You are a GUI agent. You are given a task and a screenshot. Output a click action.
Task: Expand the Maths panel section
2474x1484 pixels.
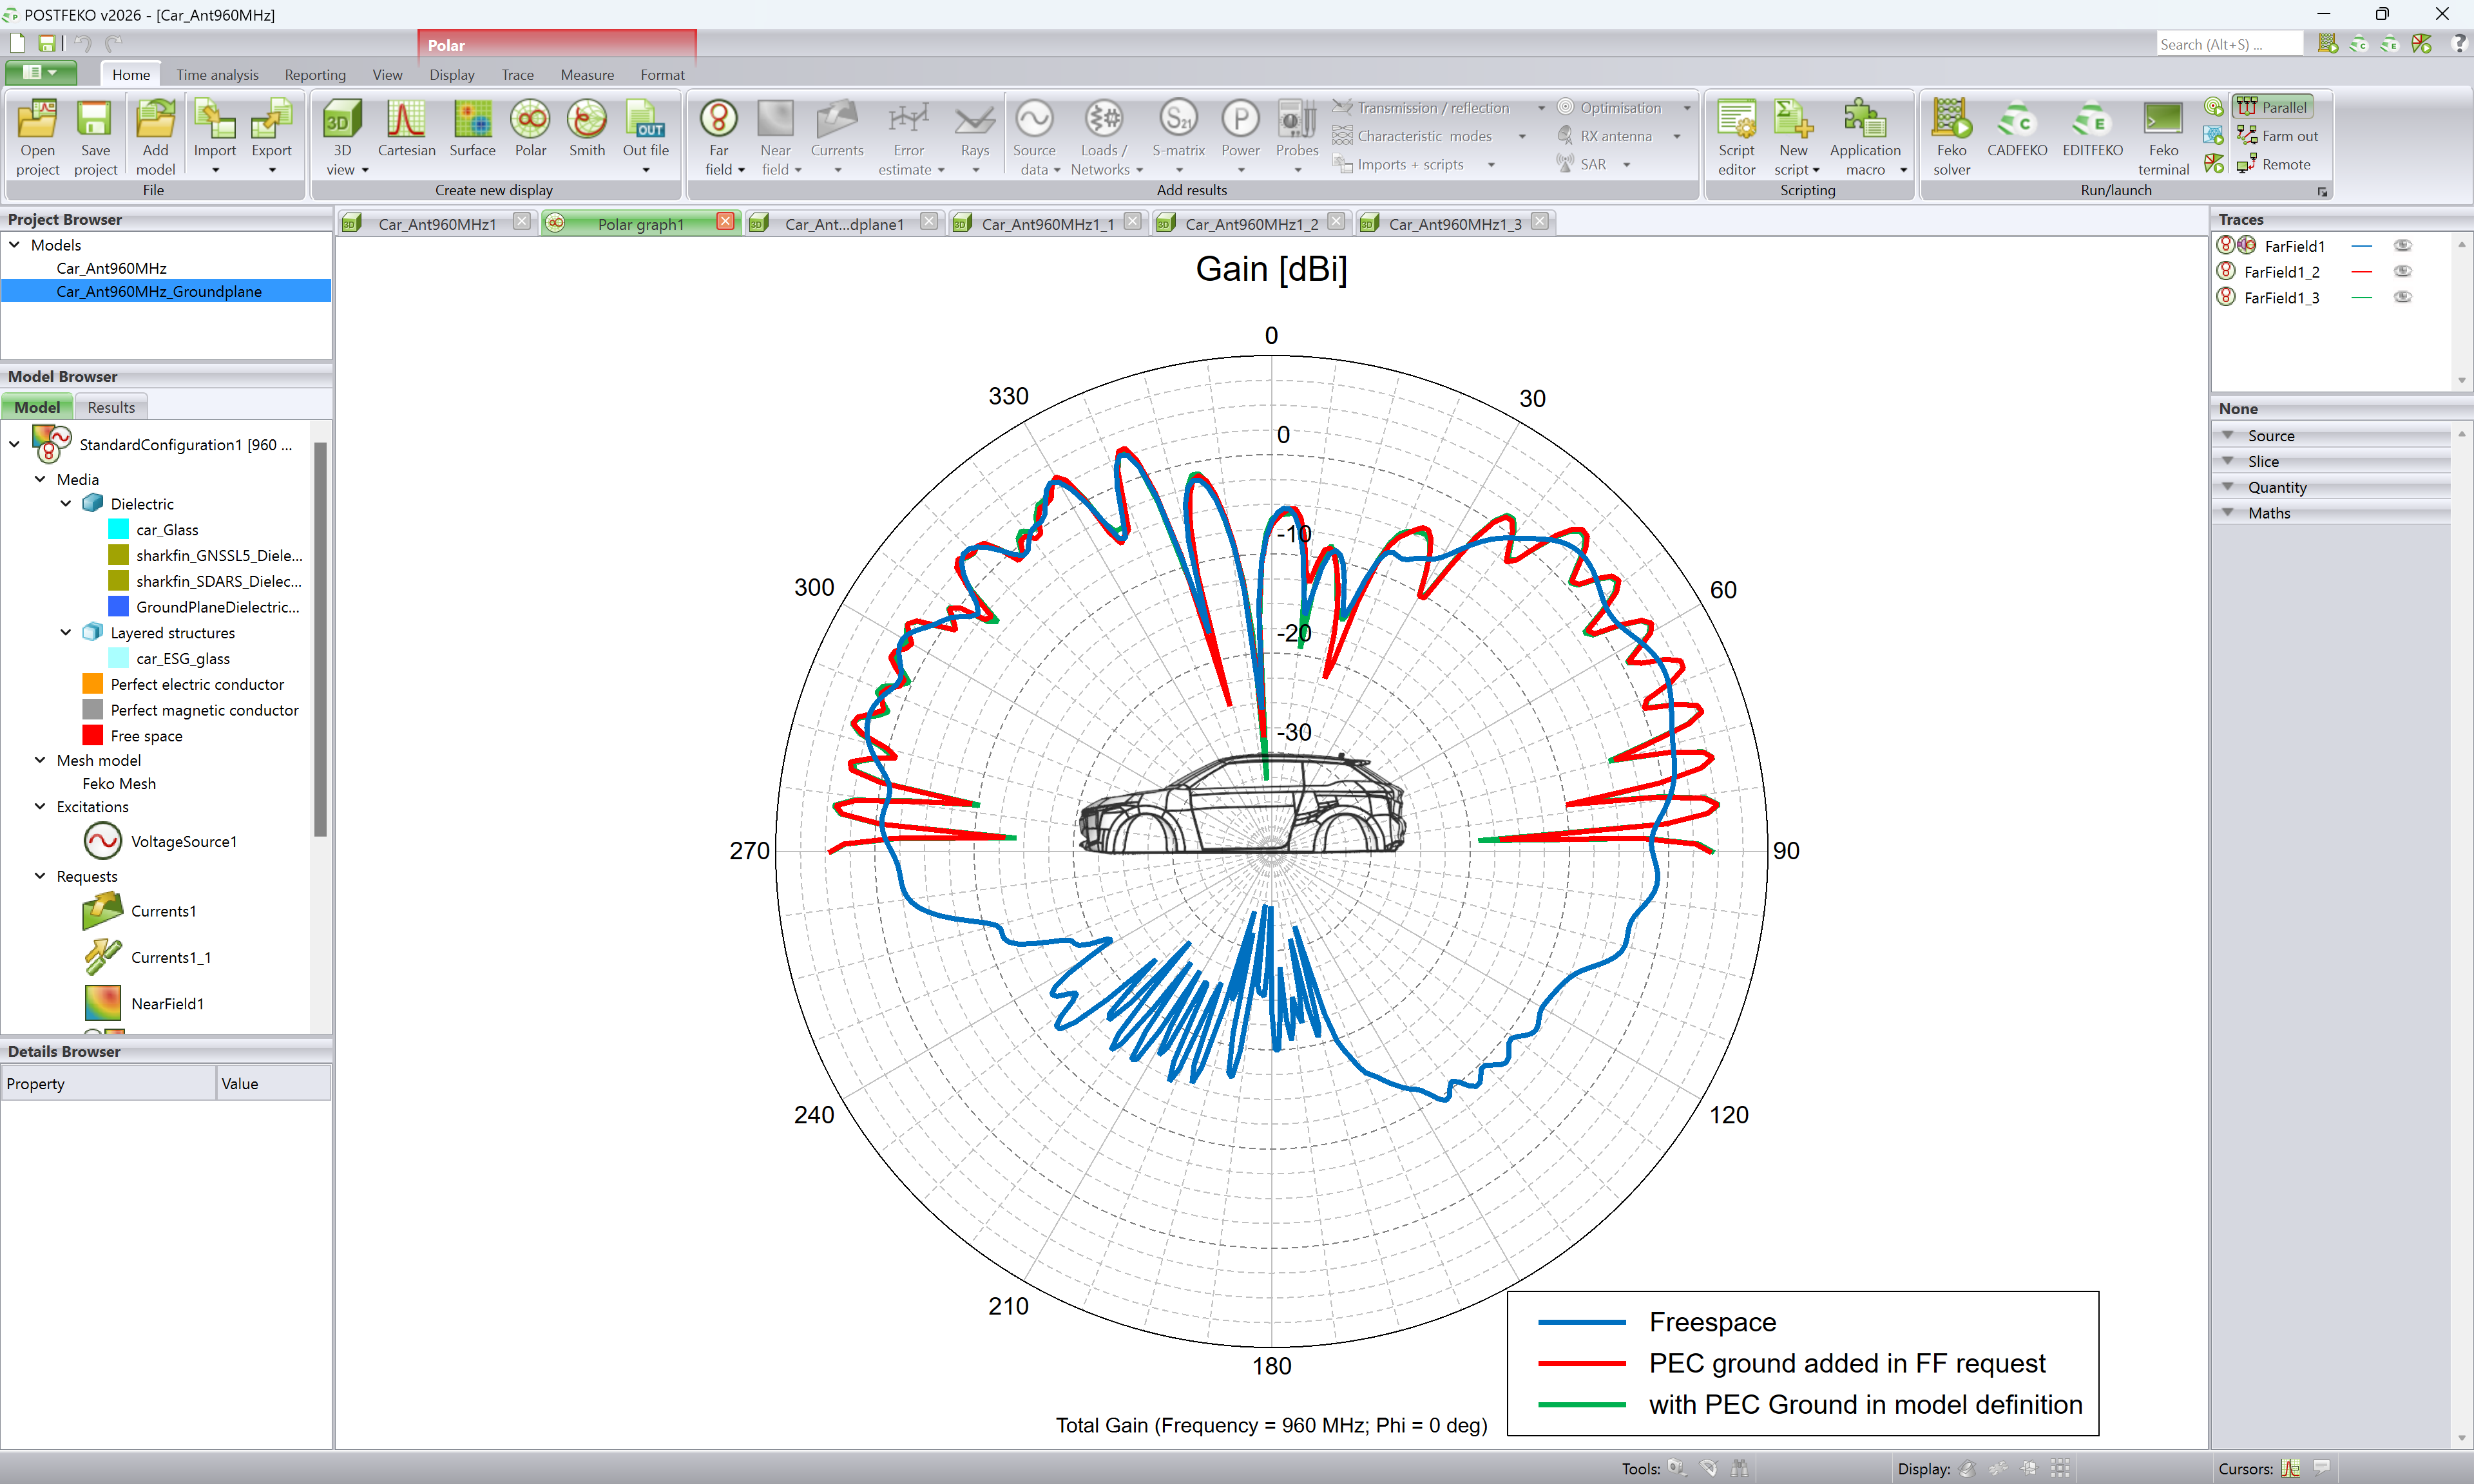(x=2330, y=513)
